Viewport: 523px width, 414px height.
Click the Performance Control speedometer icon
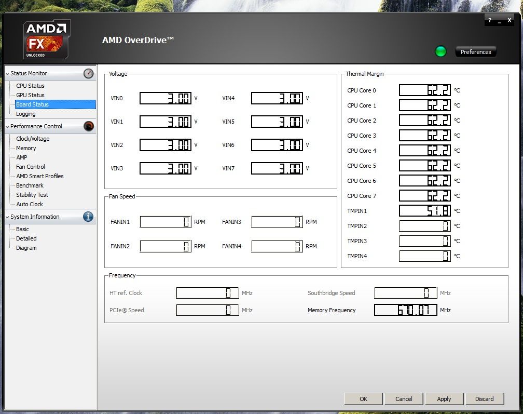89,126
